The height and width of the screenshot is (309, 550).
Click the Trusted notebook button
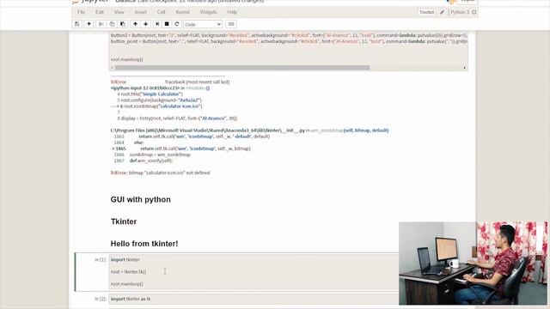(x=426, y=12)
